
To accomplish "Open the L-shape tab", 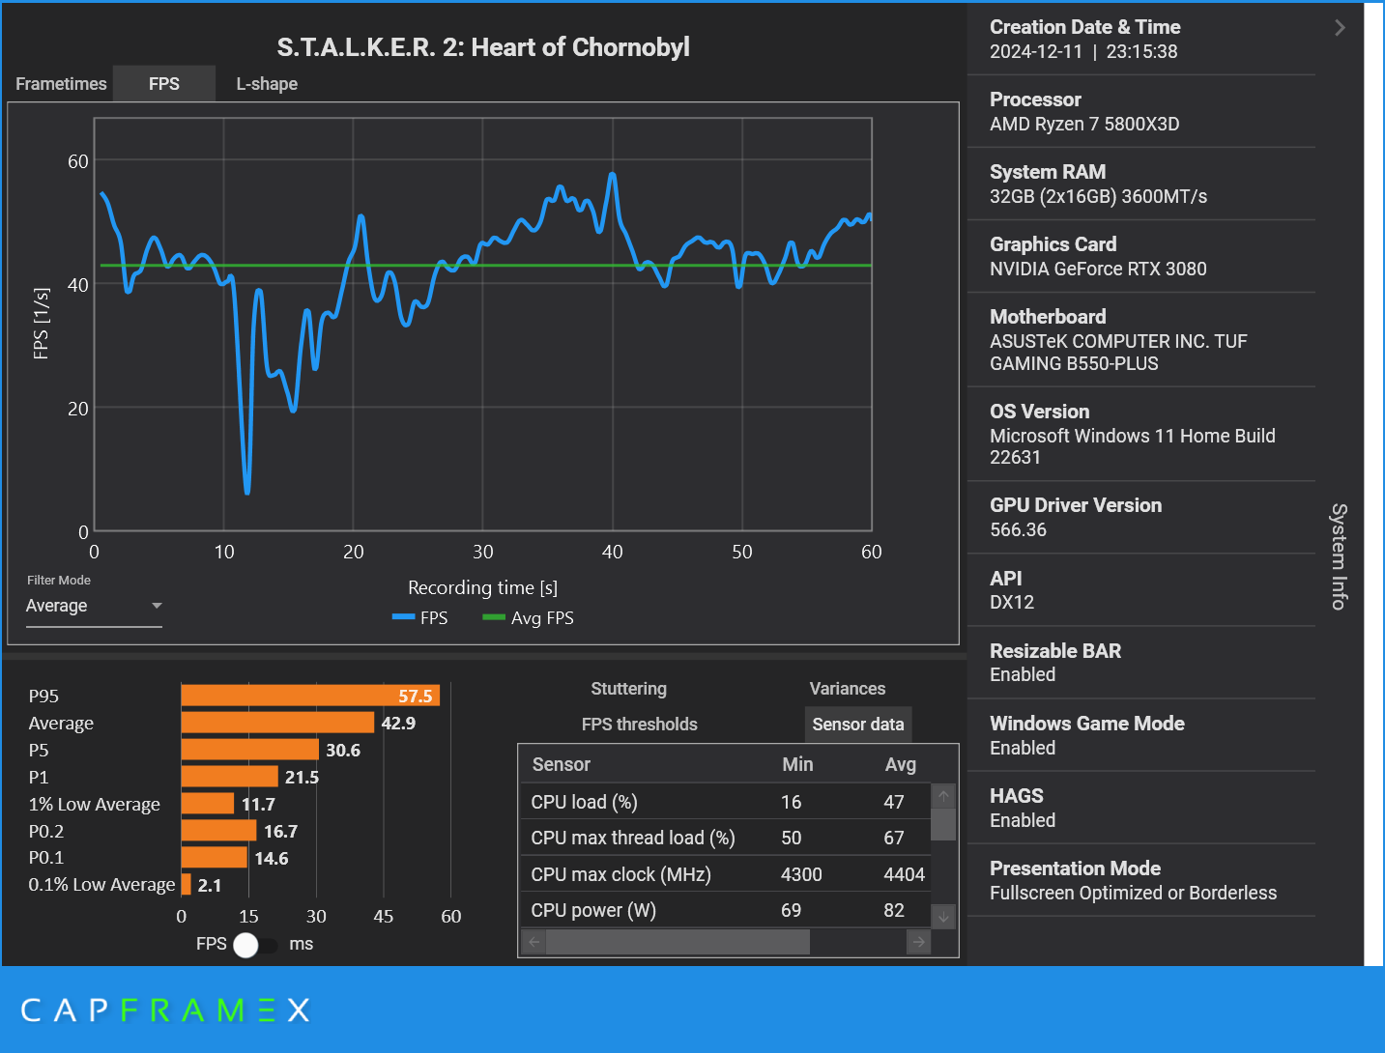I will (x=267, y=84).
